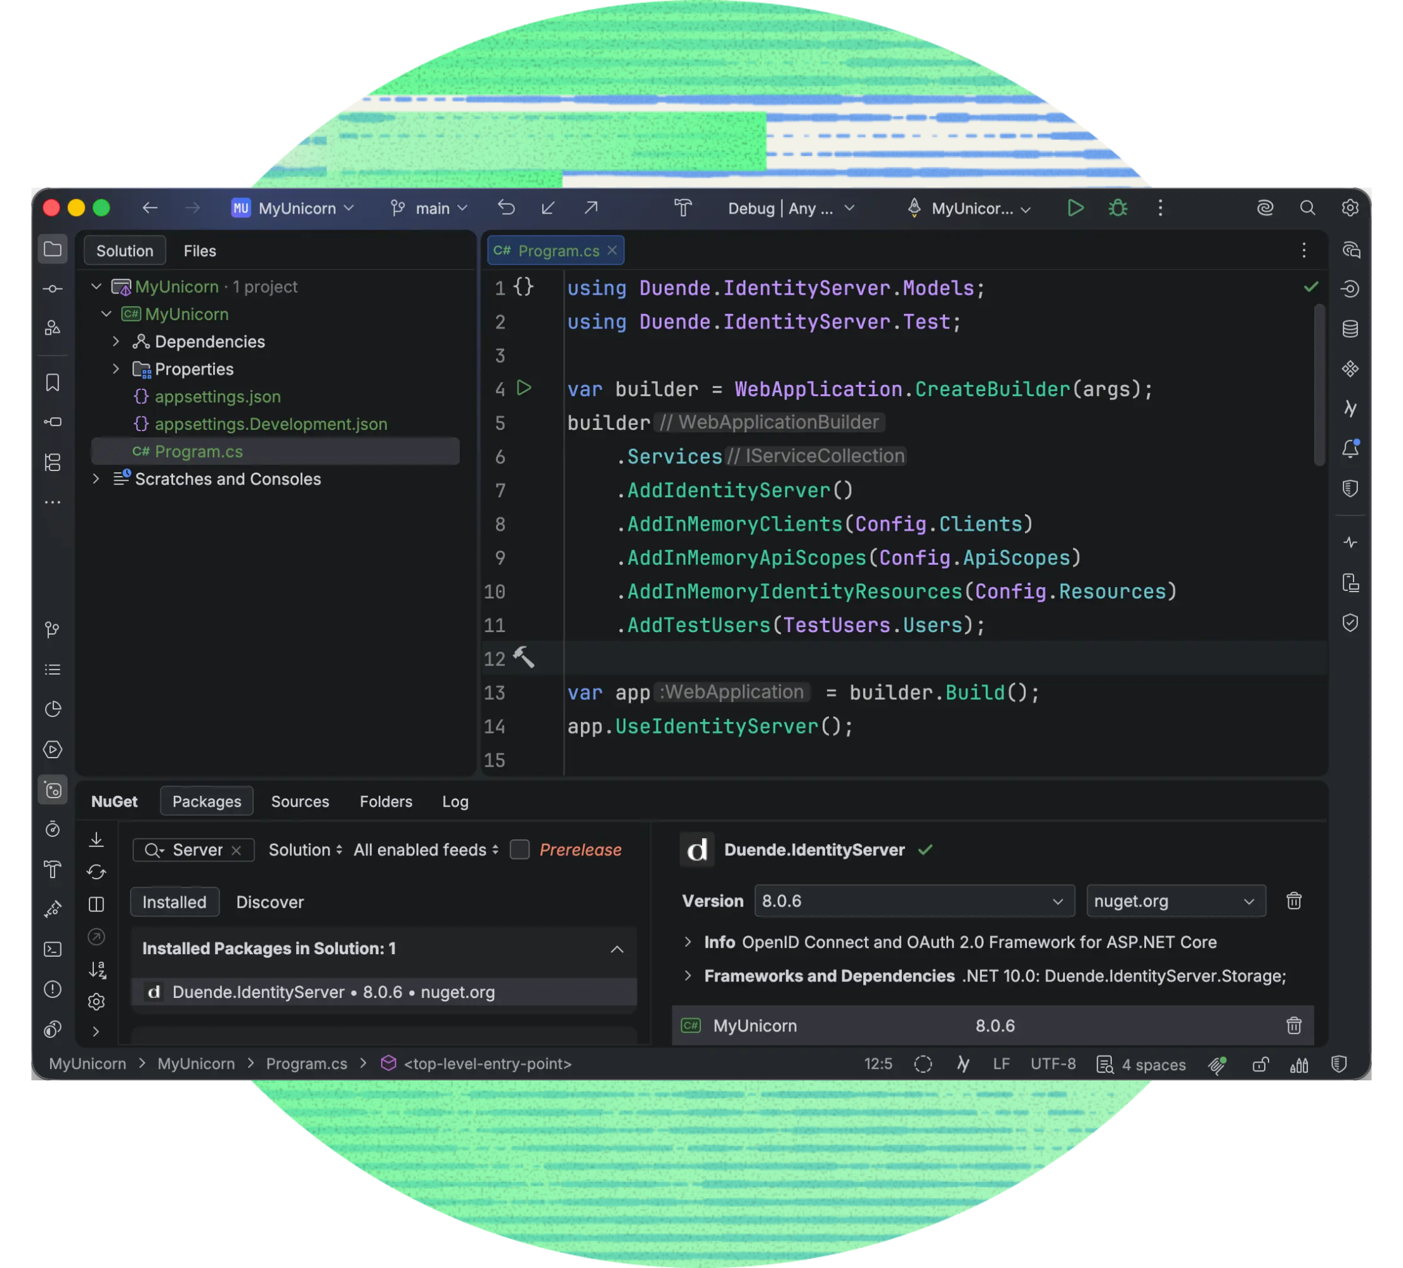Screen dimensions: 1403x1268
Task: Open Notifications bell icon
Action: 1350,449
